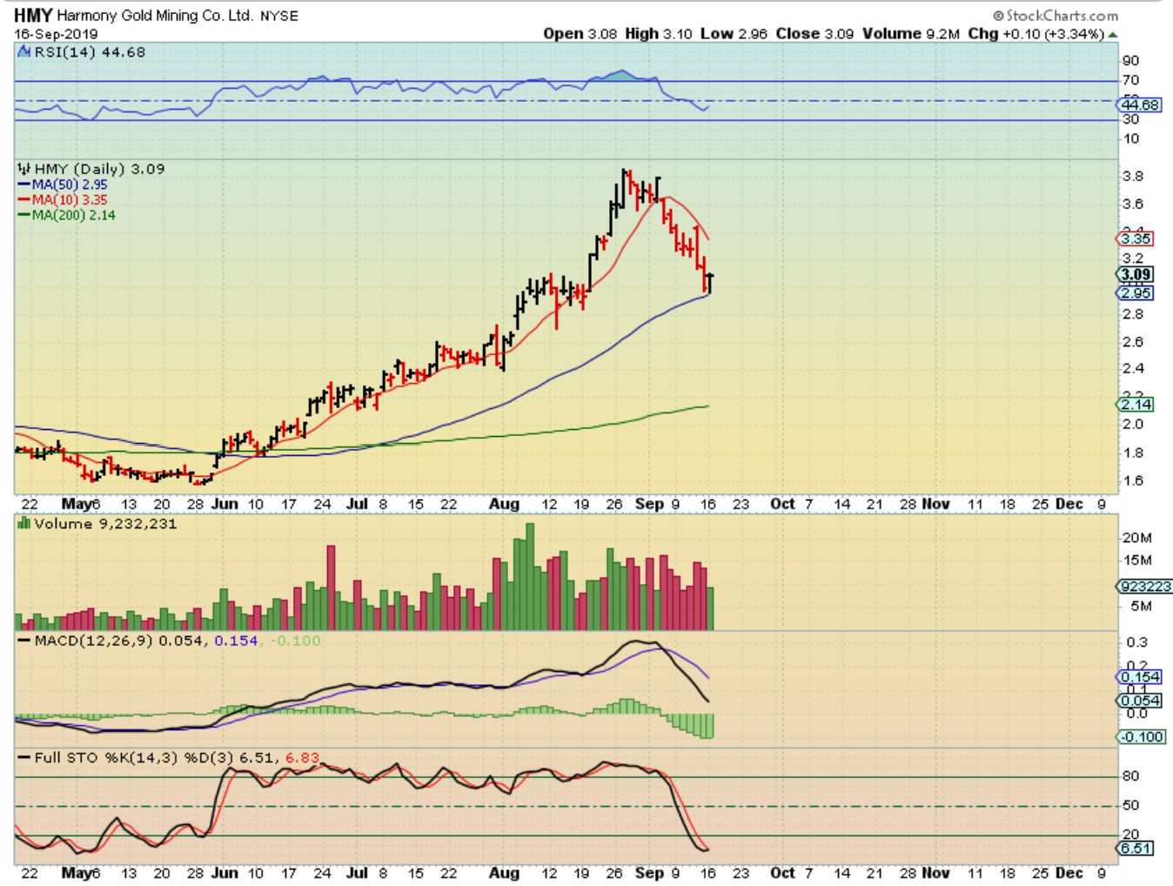Click the RSI(14) 44.68 indicator label

point(90,52)
